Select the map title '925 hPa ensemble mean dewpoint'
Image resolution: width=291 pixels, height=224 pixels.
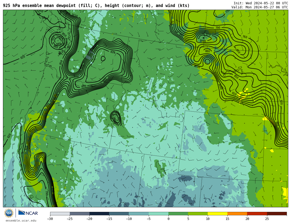click(39, 6)
